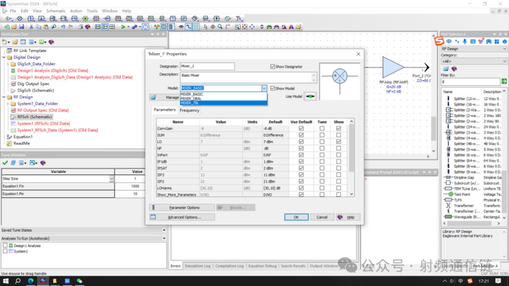Click the help book icon in Tune Window
The image size is (509, 286).
coord(43,163)
